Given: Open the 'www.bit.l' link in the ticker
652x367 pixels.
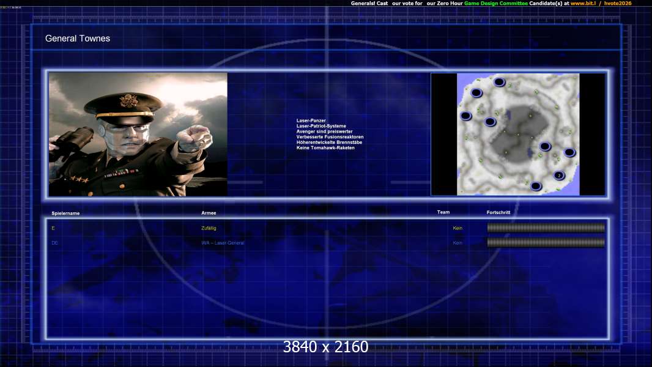Looking at the screenshot, I should click(x=583, y=3).
